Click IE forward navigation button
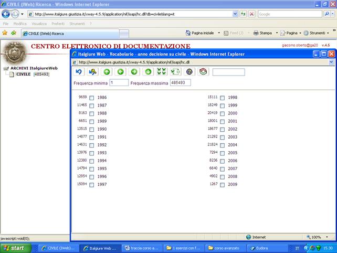Image resolution: width=337 pixels, height=253 pixels. 15,14
